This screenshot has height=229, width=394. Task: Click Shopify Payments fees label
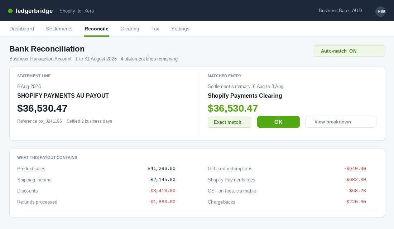point(231,180)
